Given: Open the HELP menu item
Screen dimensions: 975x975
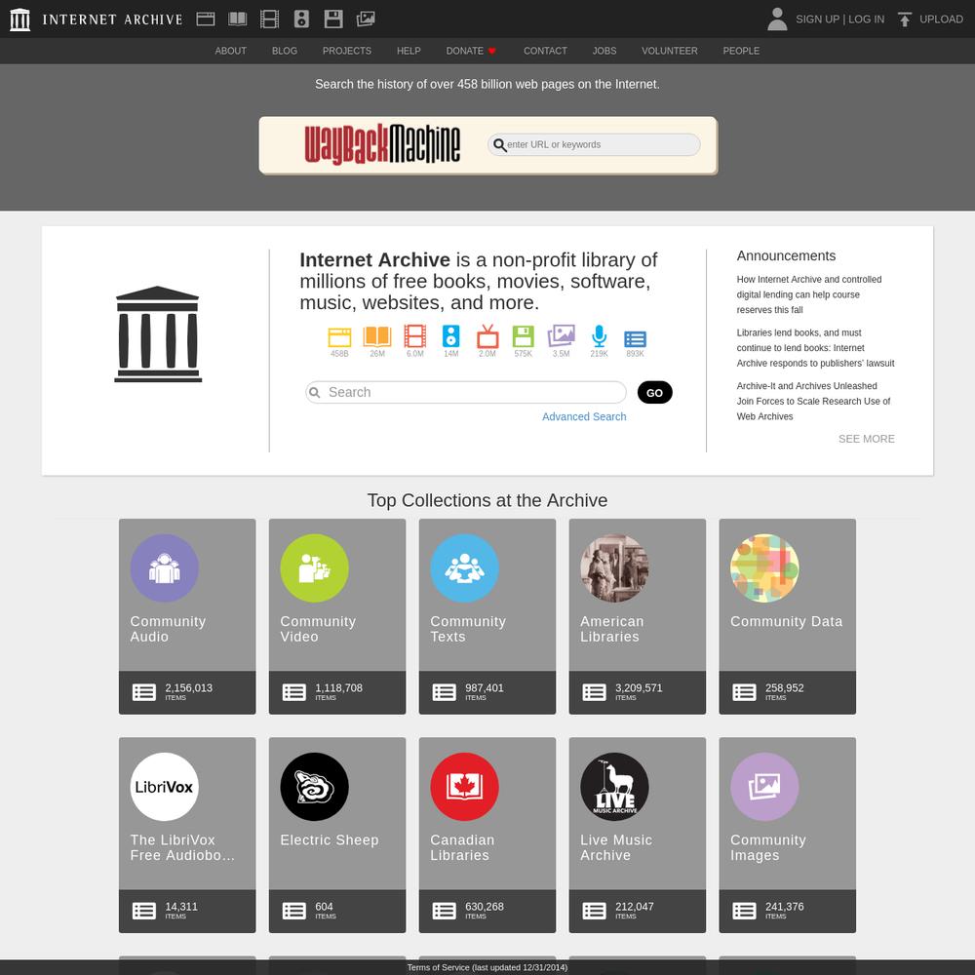Looking at the screenshot, I should tap(409, 51).
